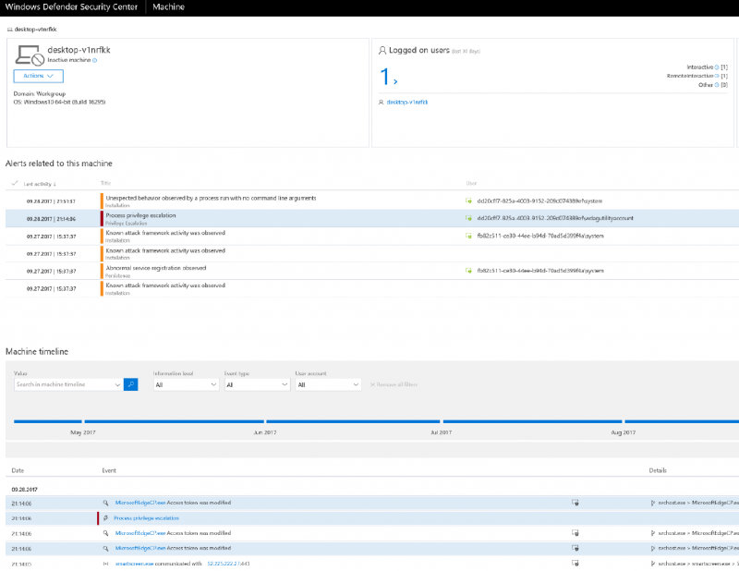
Task: Click the Logged on users icon
Action: 382,50
